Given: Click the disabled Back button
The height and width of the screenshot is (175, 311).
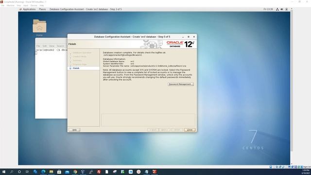Looking at the screenshot, I should [x=153, y=130].
